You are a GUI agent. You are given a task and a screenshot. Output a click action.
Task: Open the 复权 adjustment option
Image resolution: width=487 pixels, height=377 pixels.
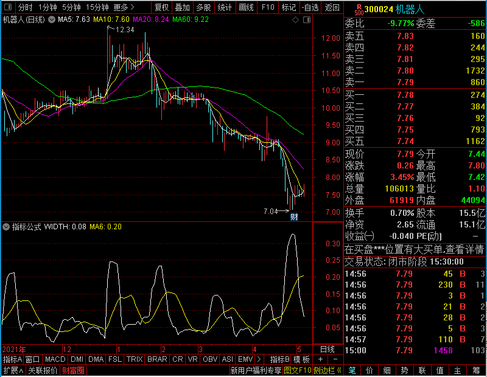(x=161, y=7)
